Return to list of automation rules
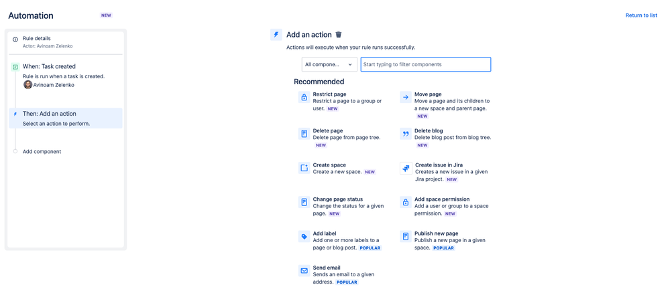The image size is (670, 293). [x=641, y=15]
